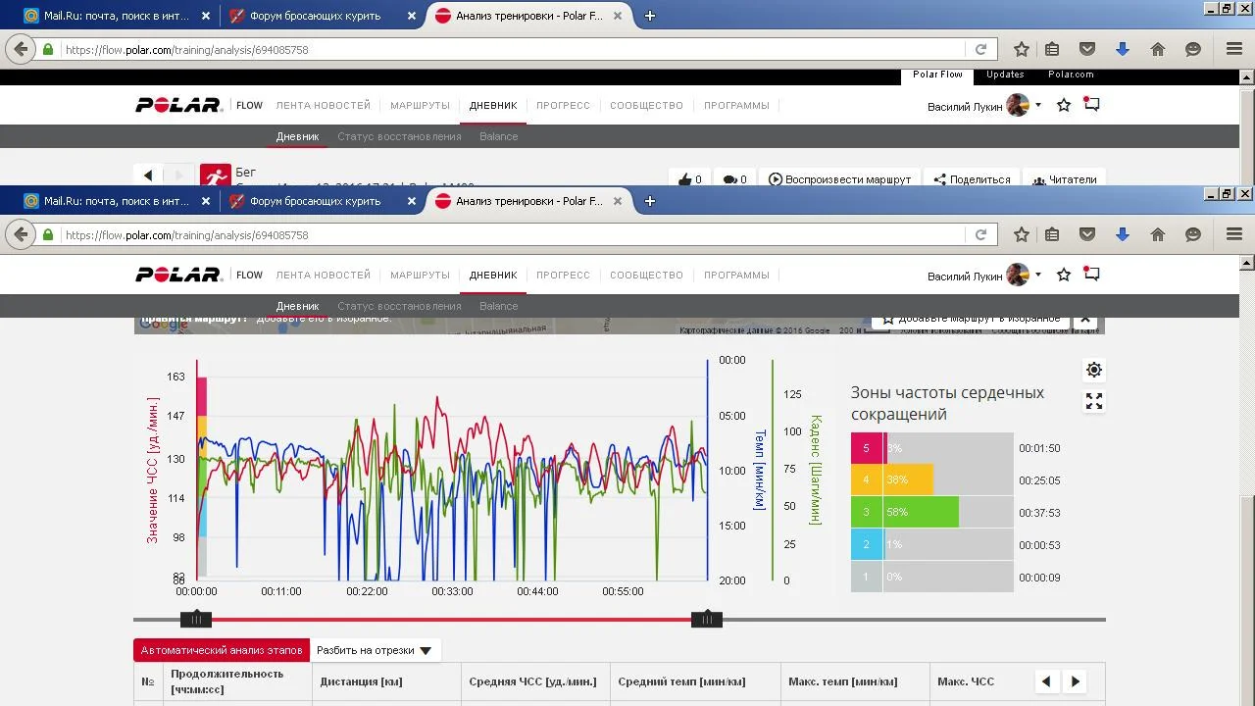Open notifications icon with red dot in front window
This screenshot has width=1255, height=706.
pyautogui.click(x=1091, y=274)
